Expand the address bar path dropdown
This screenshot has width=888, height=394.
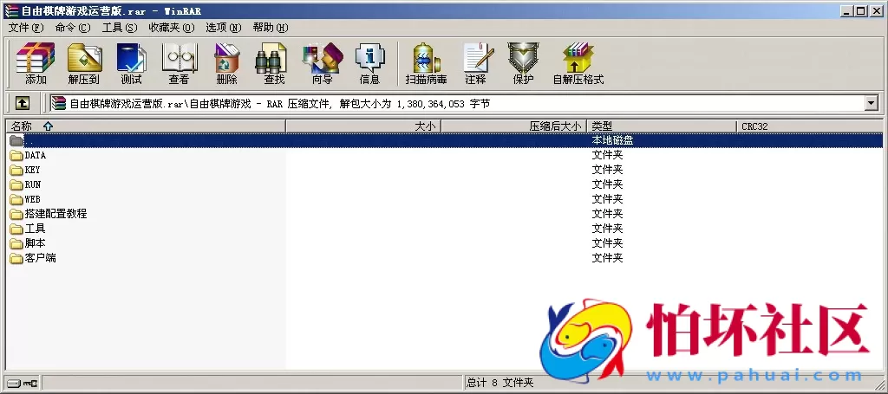[871, 103]
